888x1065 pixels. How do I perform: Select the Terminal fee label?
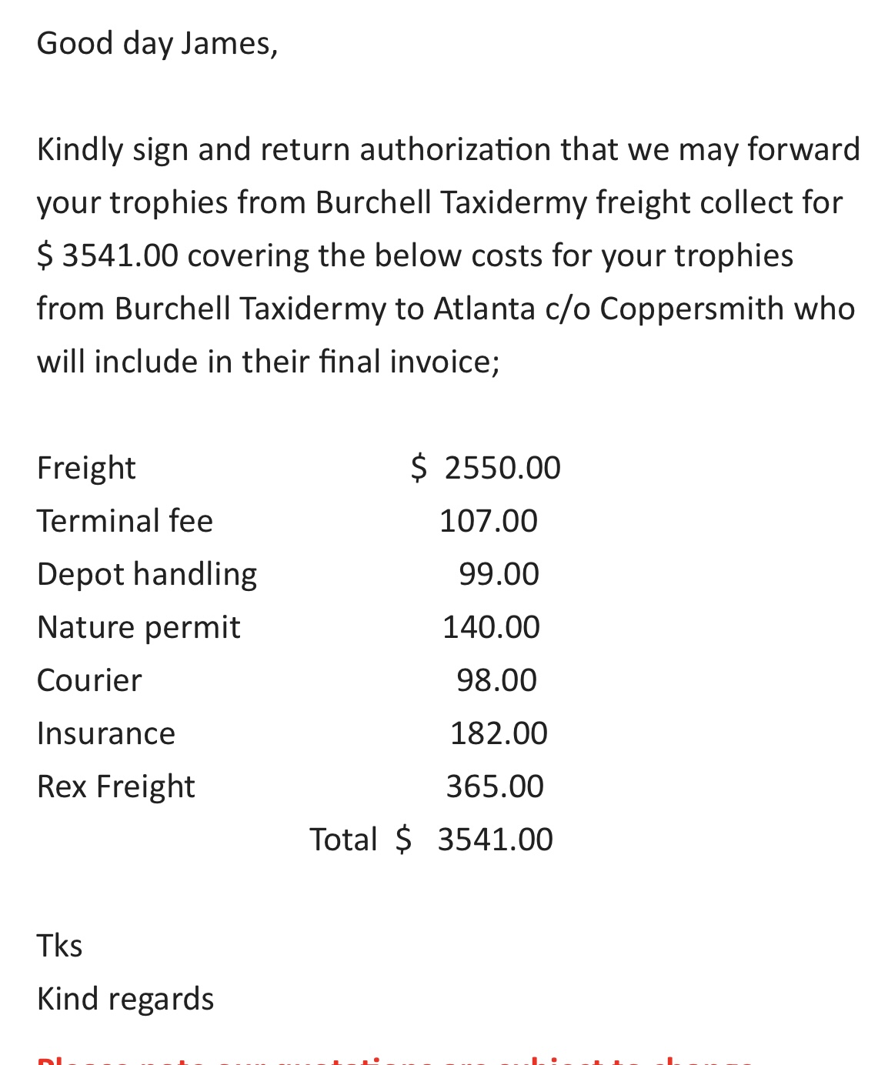pyautogui.click(x=125, y=521)
